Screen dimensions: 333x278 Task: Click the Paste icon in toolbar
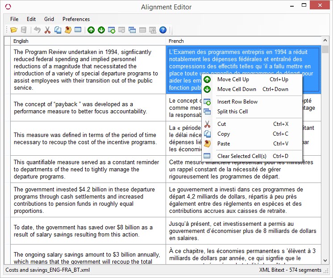pos(68,30)
